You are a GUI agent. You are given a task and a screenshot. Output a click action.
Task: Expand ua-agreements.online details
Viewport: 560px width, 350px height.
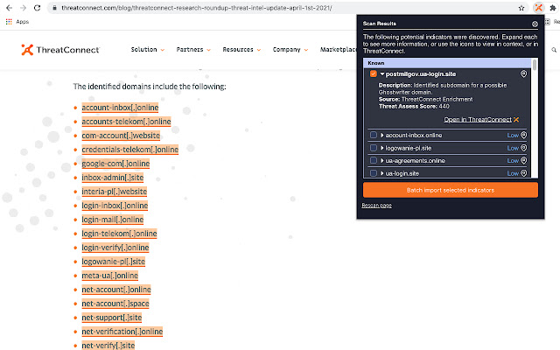coord(382,161)
